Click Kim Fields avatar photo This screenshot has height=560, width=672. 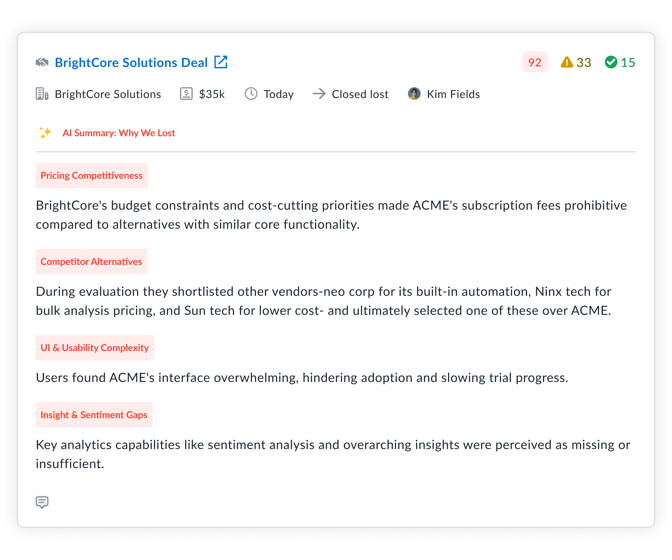pyautogui.click(x=414, y=94)
